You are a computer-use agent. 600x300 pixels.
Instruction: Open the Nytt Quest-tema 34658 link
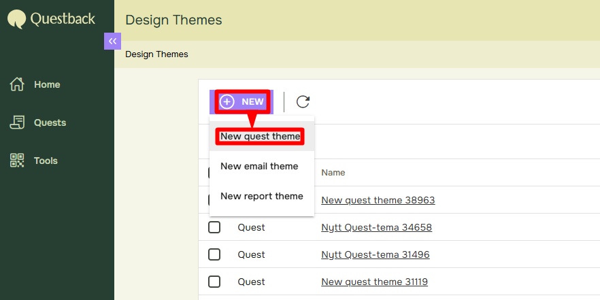376,227
